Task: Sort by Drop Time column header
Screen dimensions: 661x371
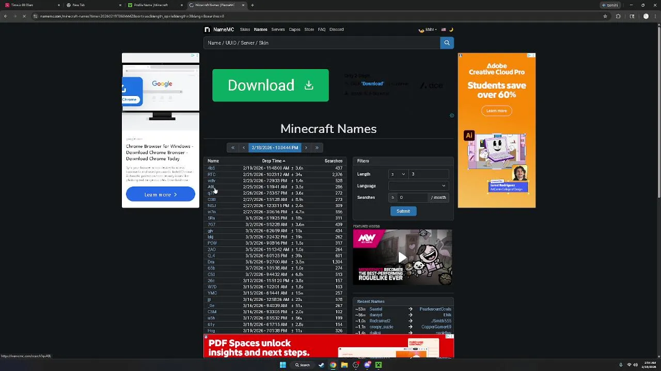Action: pyautogui.click(x=273, y=161)
